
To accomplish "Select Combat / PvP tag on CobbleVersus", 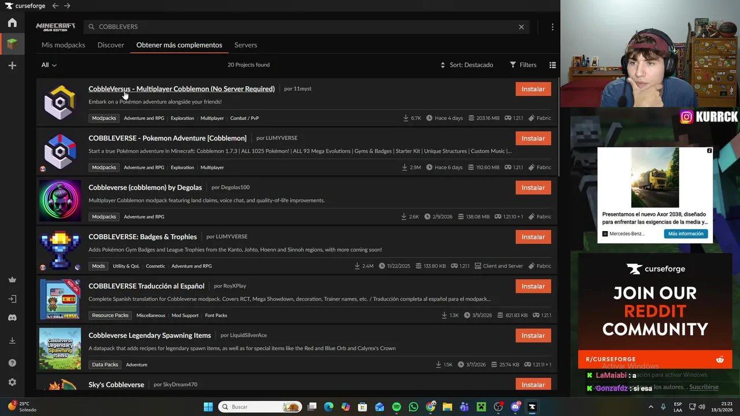I will 245,118.
